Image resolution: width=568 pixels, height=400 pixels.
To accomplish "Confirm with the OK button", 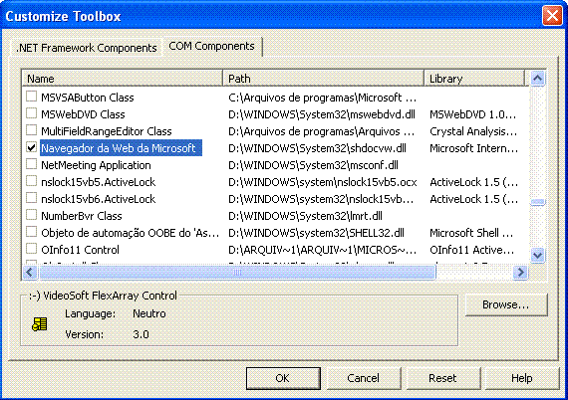I will (x=283, y=378).
